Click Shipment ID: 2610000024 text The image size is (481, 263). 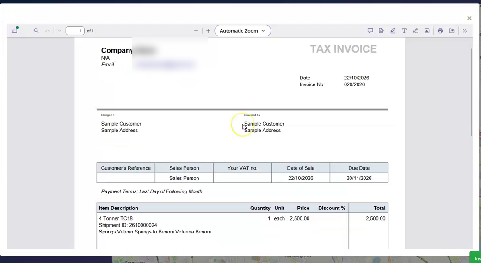tap(128, 225)
